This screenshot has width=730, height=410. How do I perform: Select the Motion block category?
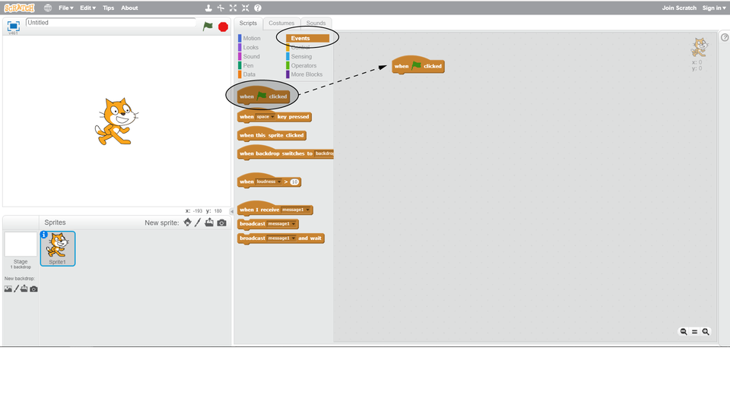pyautogui.click(x=251, y=38)
